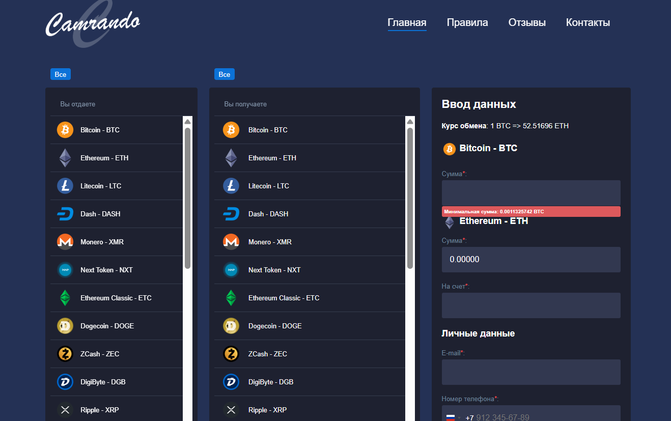Click scrollbar thumb in 'Вы получаете' list
Image resolution: width=671 pixels, height=421 pixels.
410,198
